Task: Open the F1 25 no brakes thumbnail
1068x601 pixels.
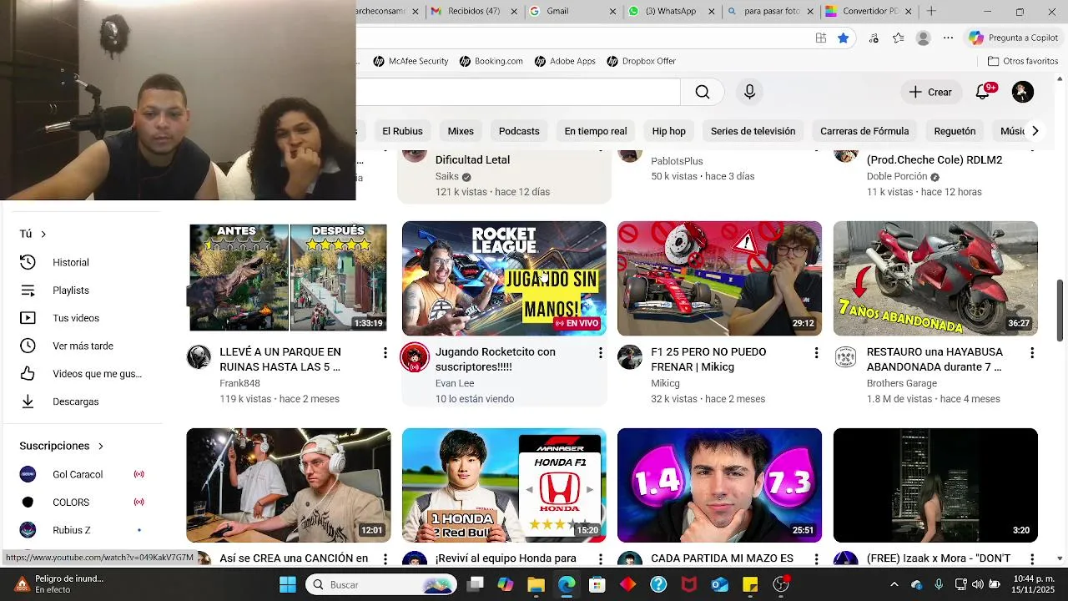Action: pos(719,278)
